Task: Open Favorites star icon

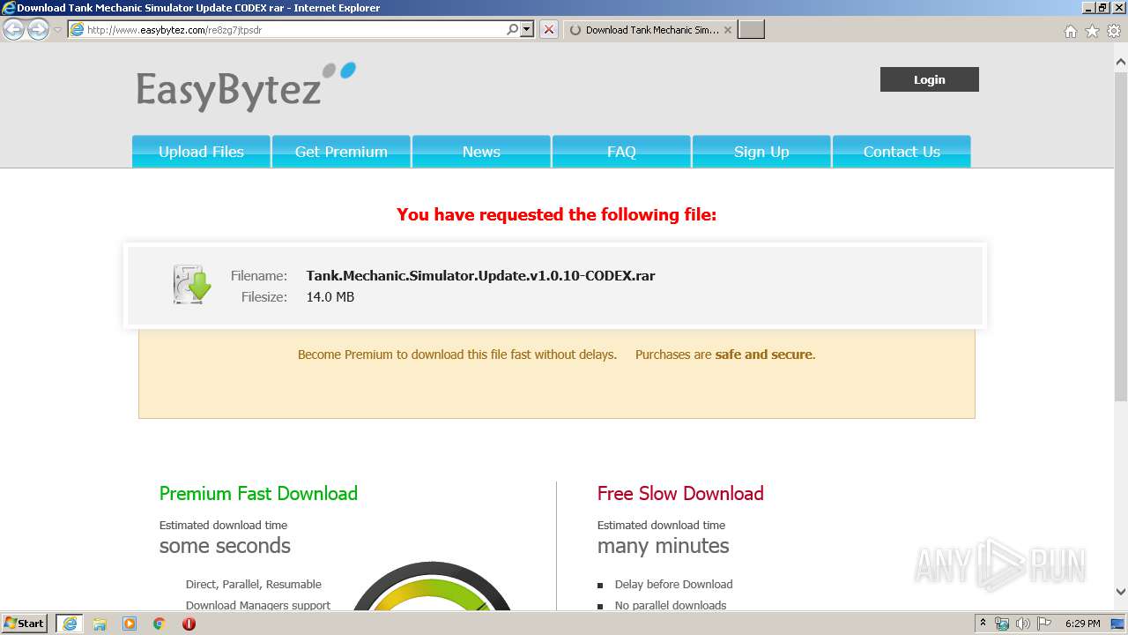Action: click(x=1092, y=31)
